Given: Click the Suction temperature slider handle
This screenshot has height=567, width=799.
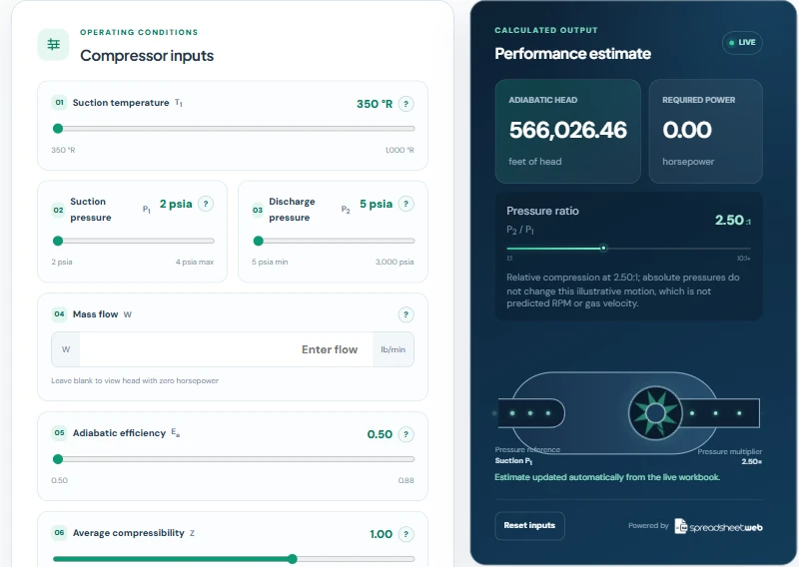Looking at the screenshot, I should 58,129.
